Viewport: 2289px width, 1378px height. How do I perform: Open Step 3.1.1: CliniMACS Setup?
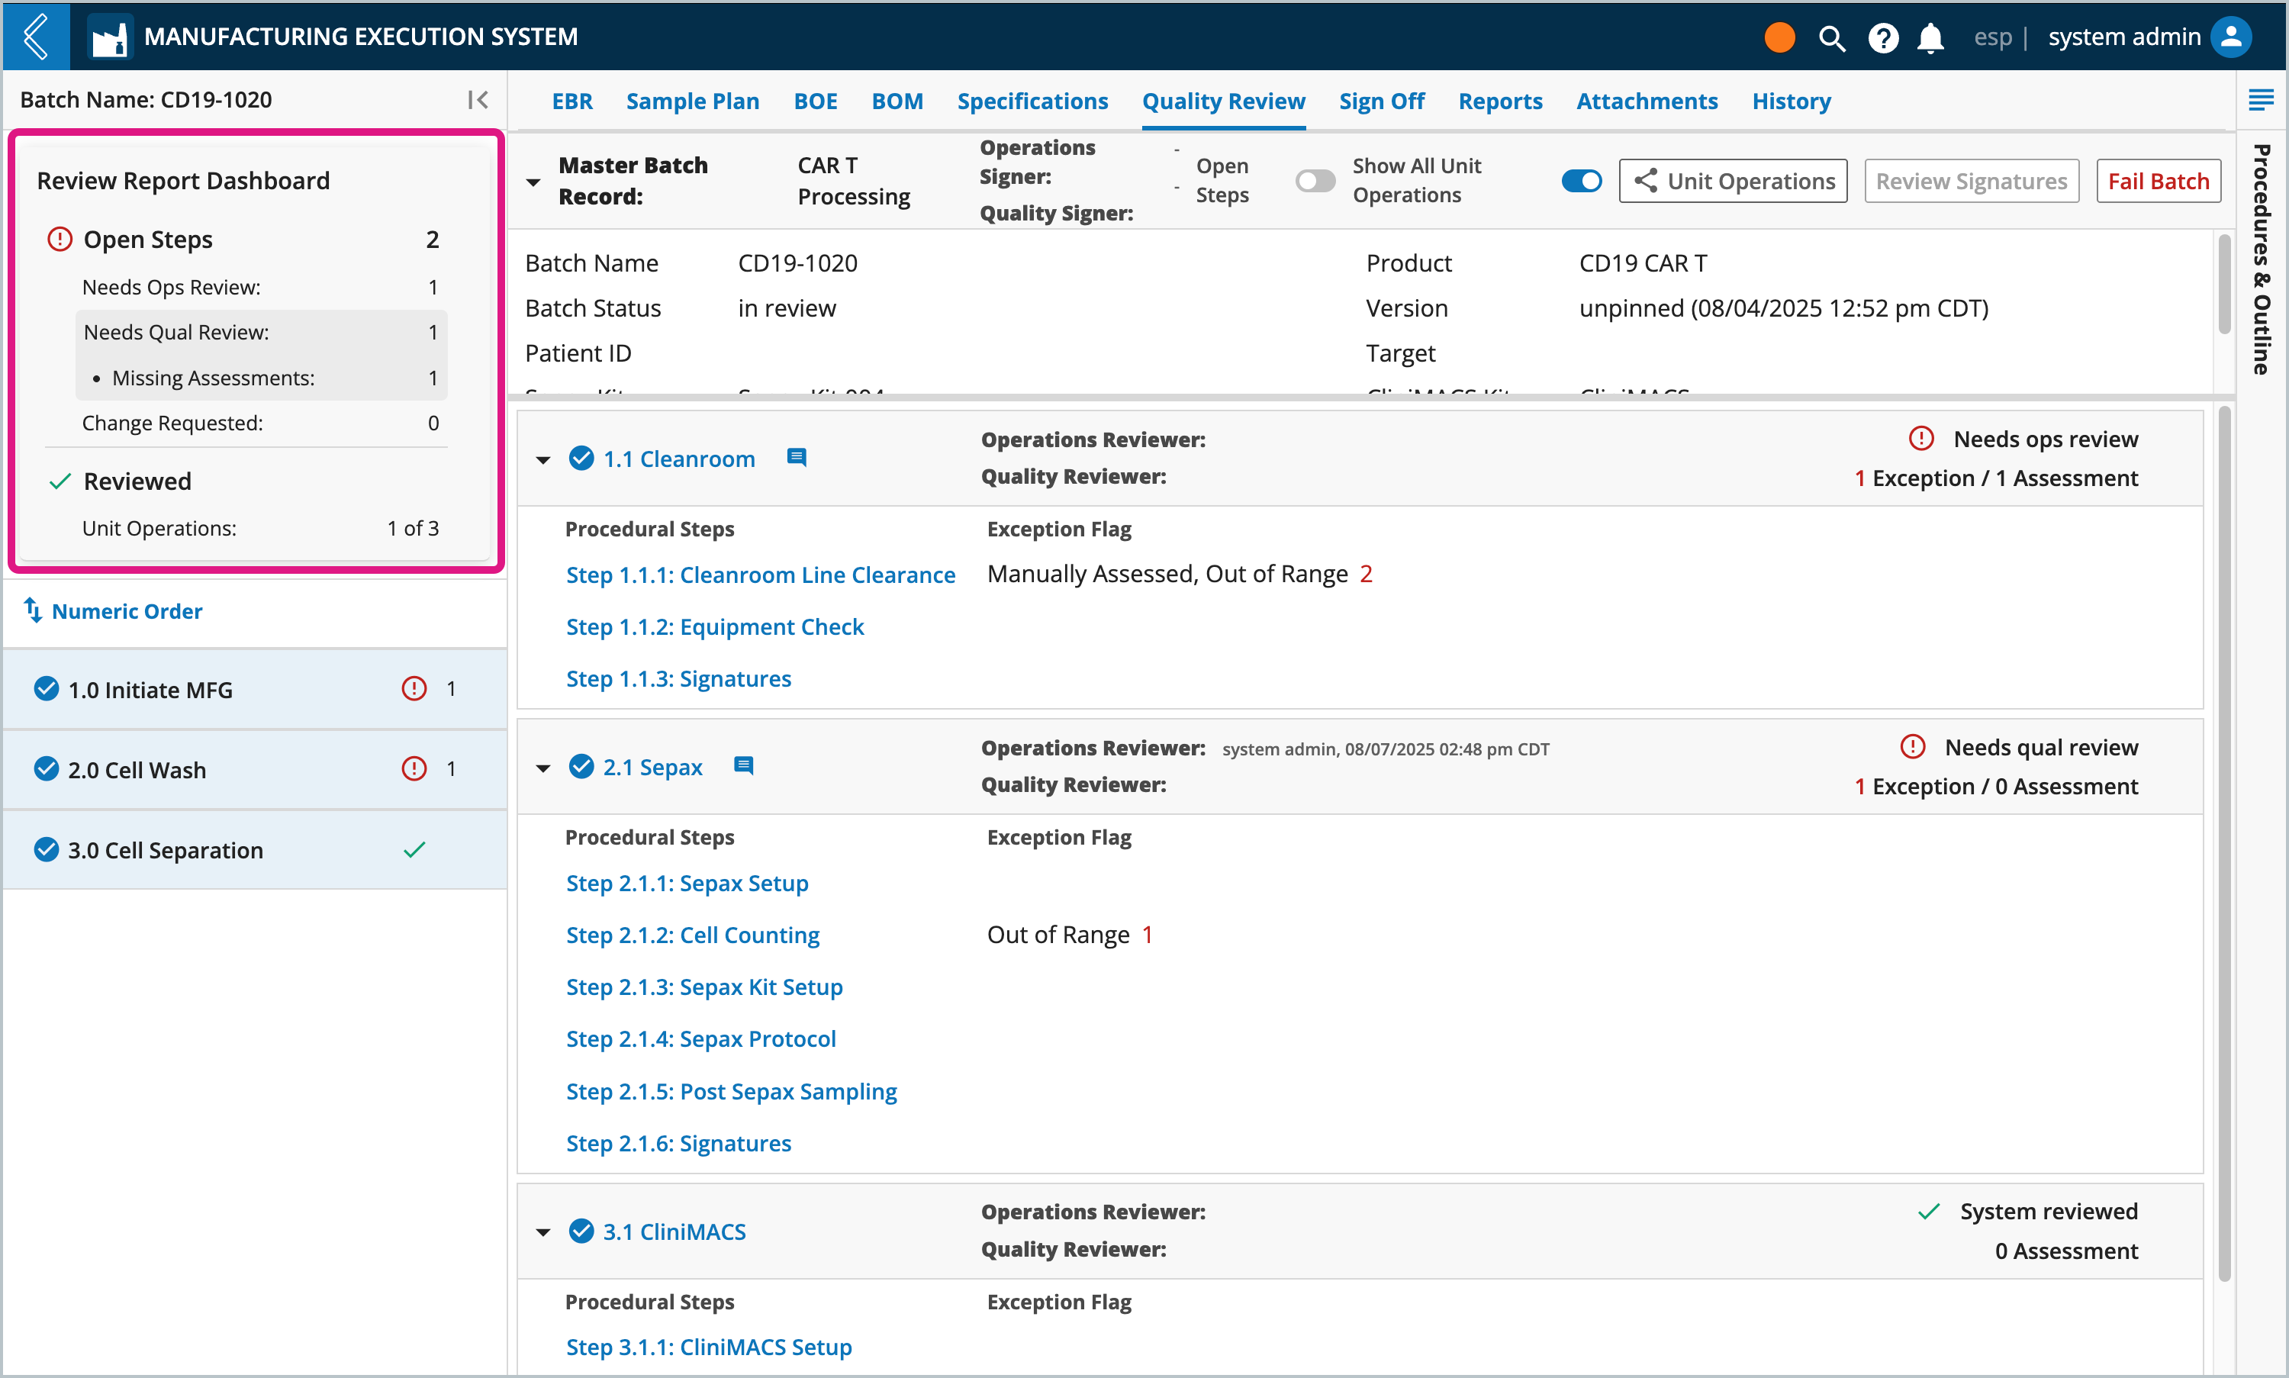[x=709, y=1347]
